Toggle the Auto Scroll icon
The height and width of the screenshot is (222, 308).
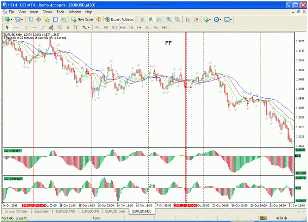[188, 19]
